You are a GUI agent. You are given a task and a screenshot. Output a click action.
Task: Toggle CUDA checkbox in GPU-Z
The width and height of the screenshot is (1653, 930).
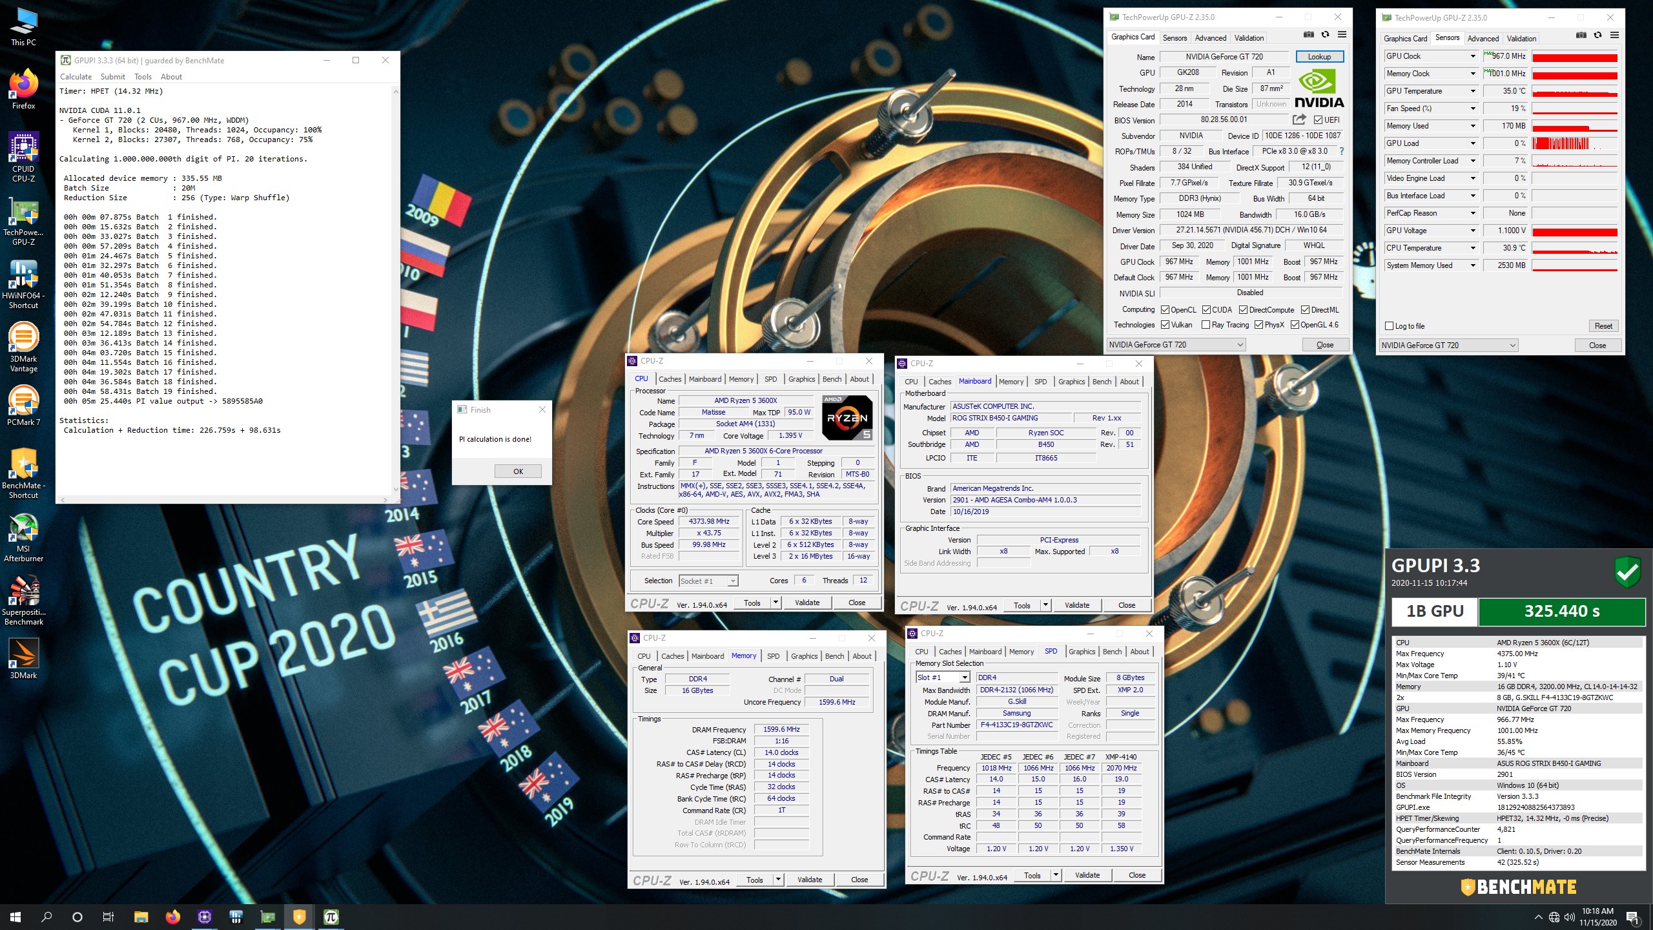[x=1206, y=310]
